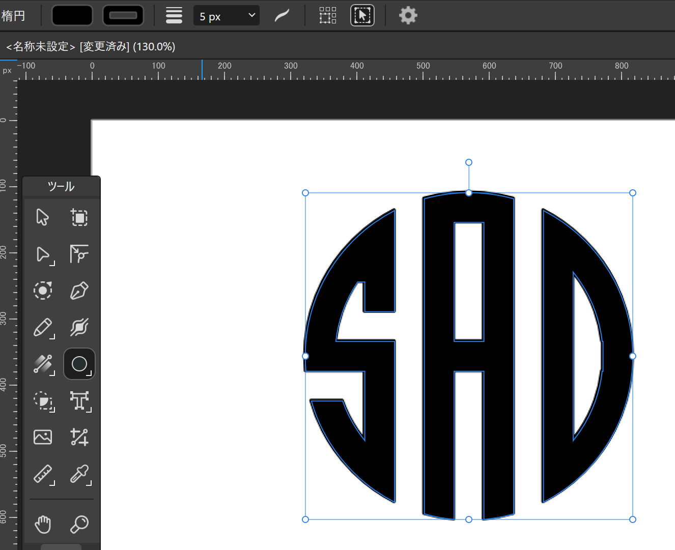Select the Pen tool
Viewport: 675px width, 550px height.
pyautogui.click(x=79, y=291)
